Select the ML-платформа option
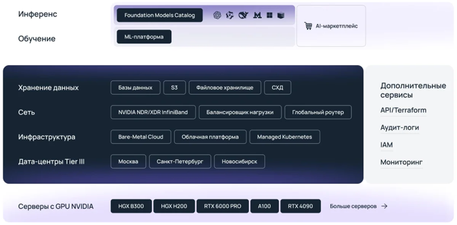 144,37
